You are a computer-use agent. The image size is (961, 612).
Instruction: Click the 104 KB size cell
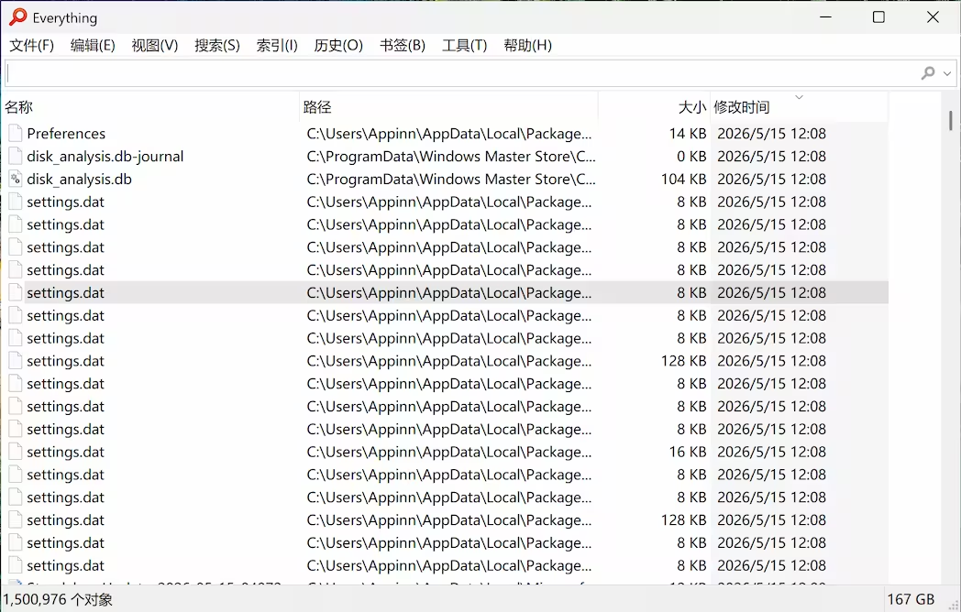point(683,179)
